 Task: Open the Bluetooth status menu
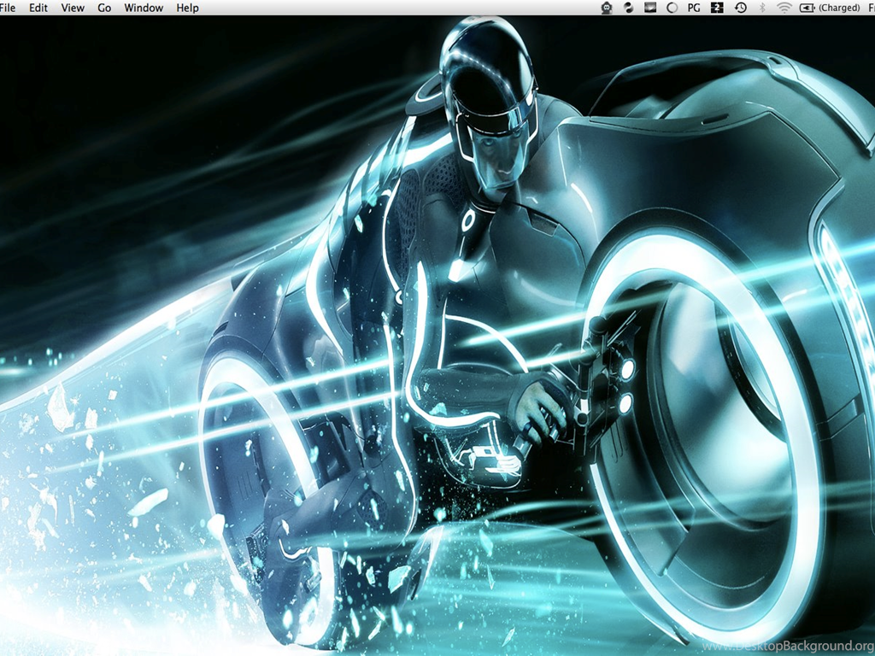(762, 8)
